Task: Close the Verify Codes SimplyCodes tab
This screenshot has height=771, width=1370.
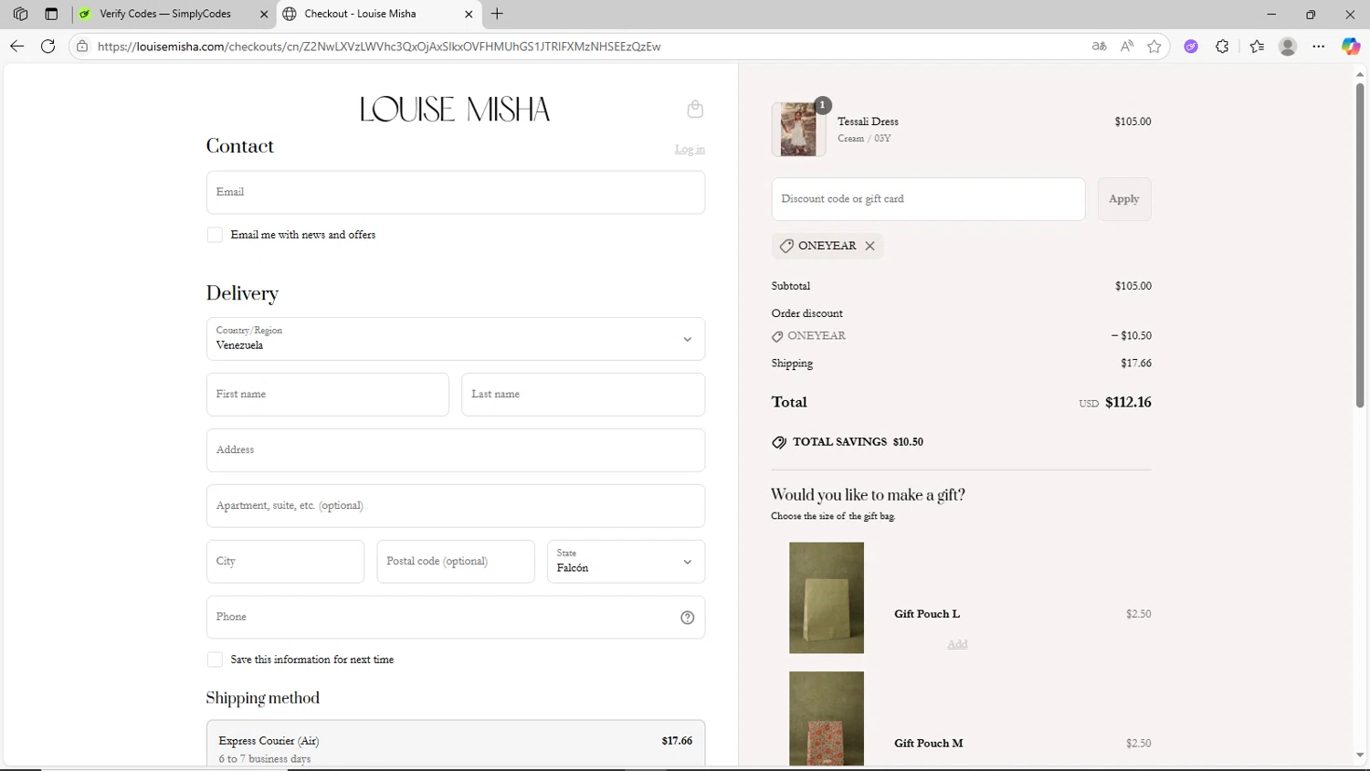Action: pos(264,14)
